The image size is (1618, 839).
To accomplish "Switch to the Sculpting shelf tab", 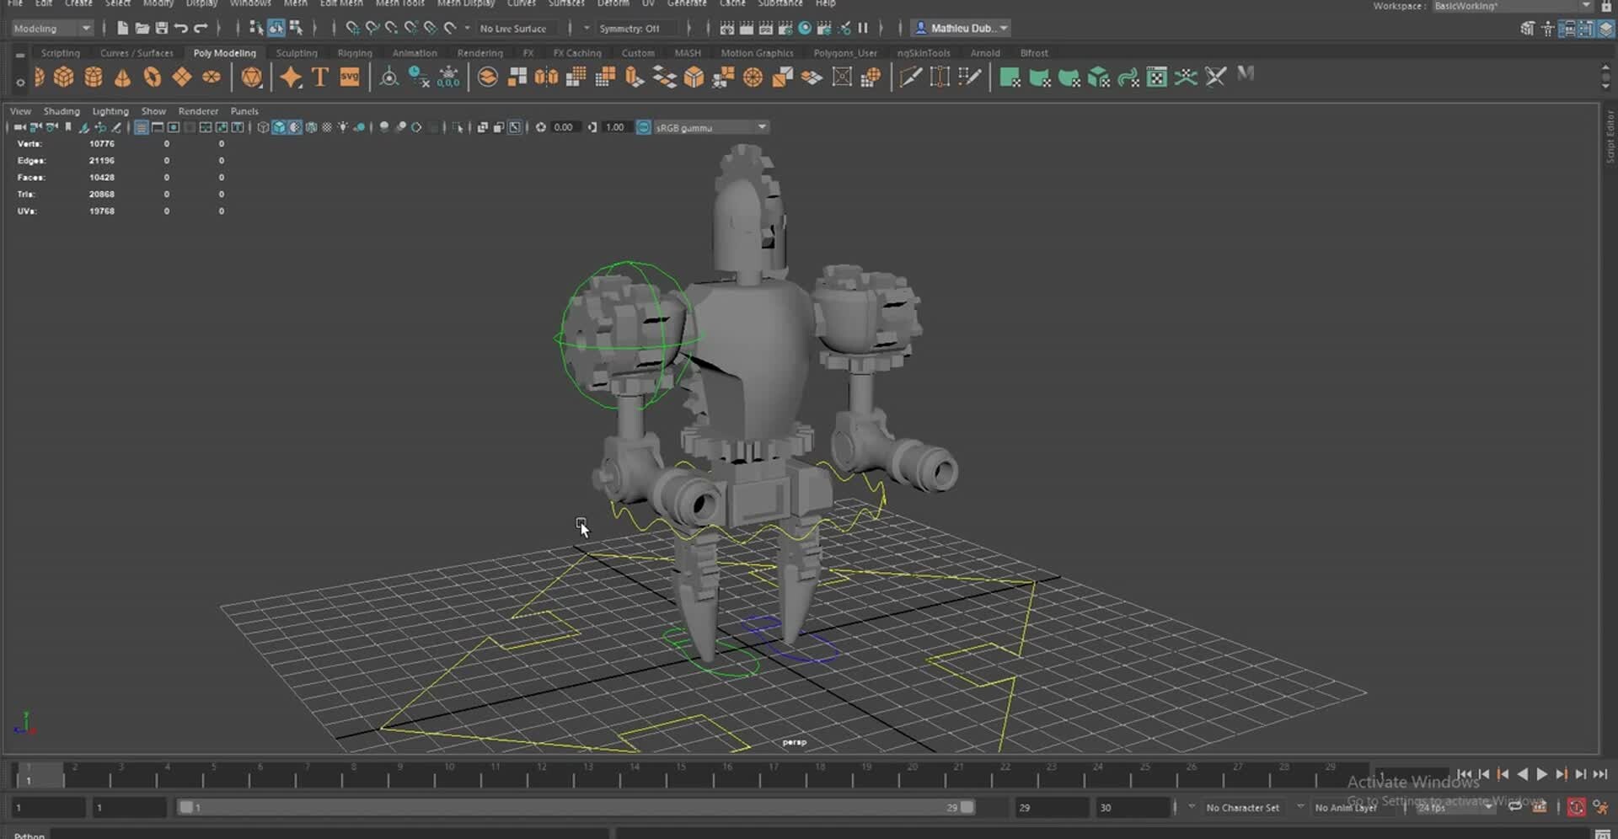I will tap(297, 52).
